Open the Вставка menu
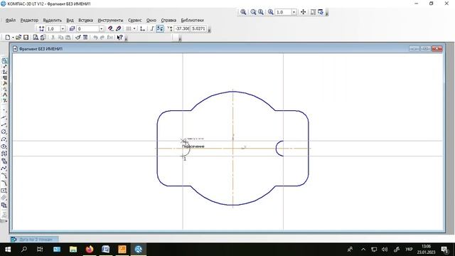 click(x=85, y=21)
